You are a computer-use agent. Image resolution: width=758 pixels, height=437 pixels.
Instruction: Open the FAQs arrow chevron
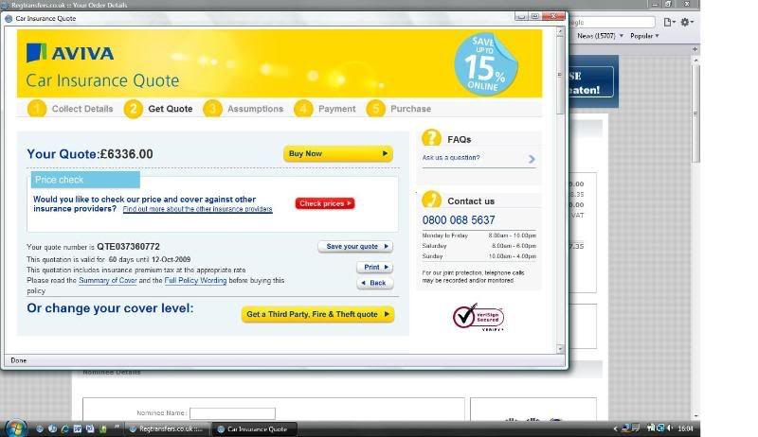532,159
